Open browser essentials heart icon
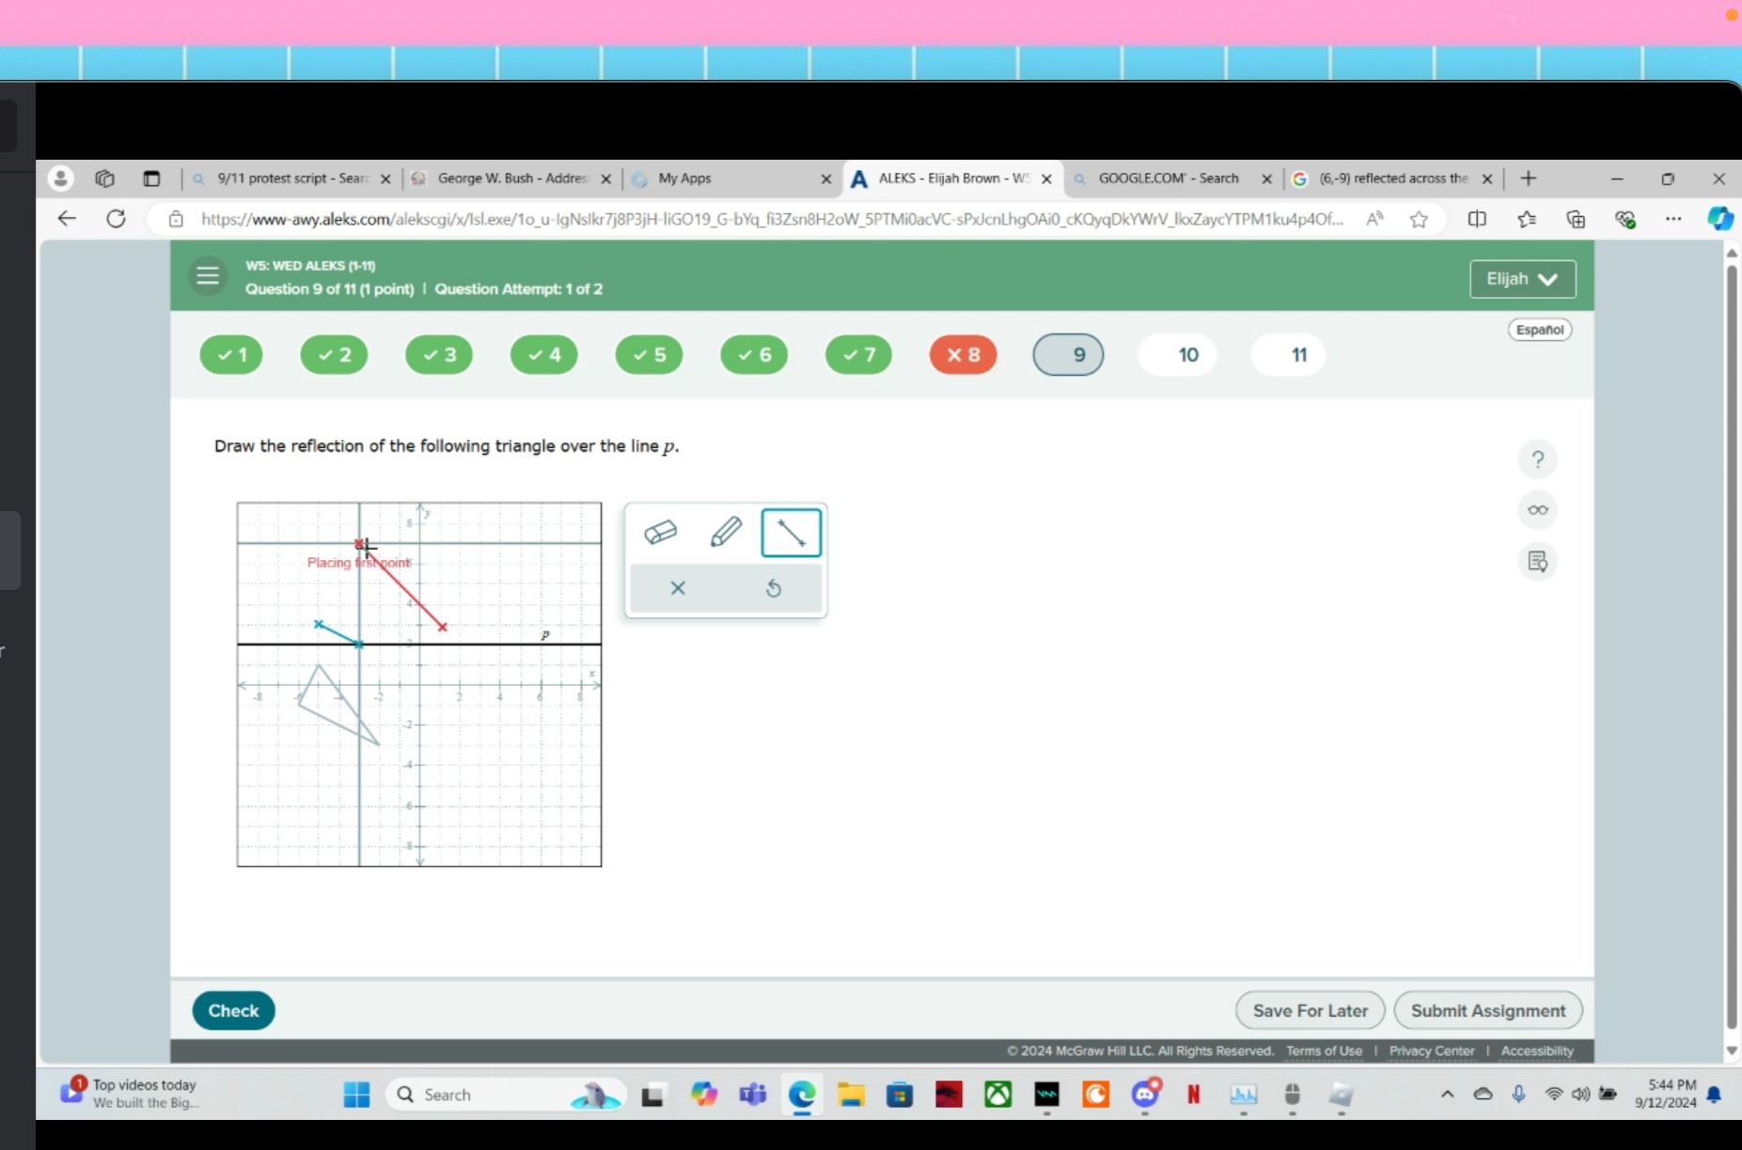Screen dimensions: 1742x1150 point(1625,219)
